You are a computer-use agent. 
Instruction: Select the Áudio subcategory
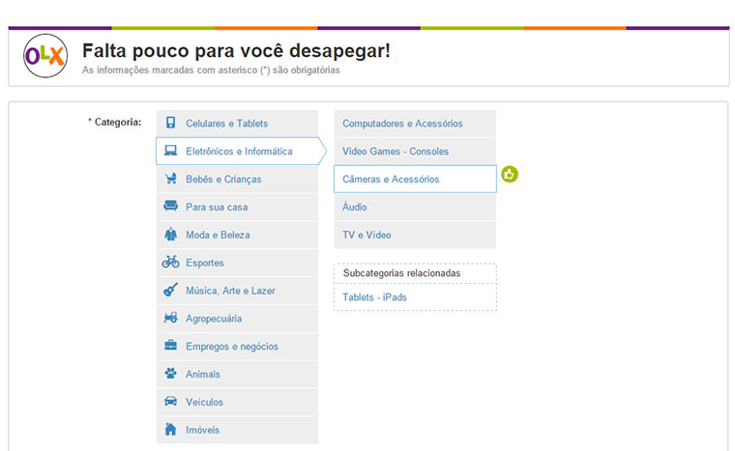tap(355, 207)
